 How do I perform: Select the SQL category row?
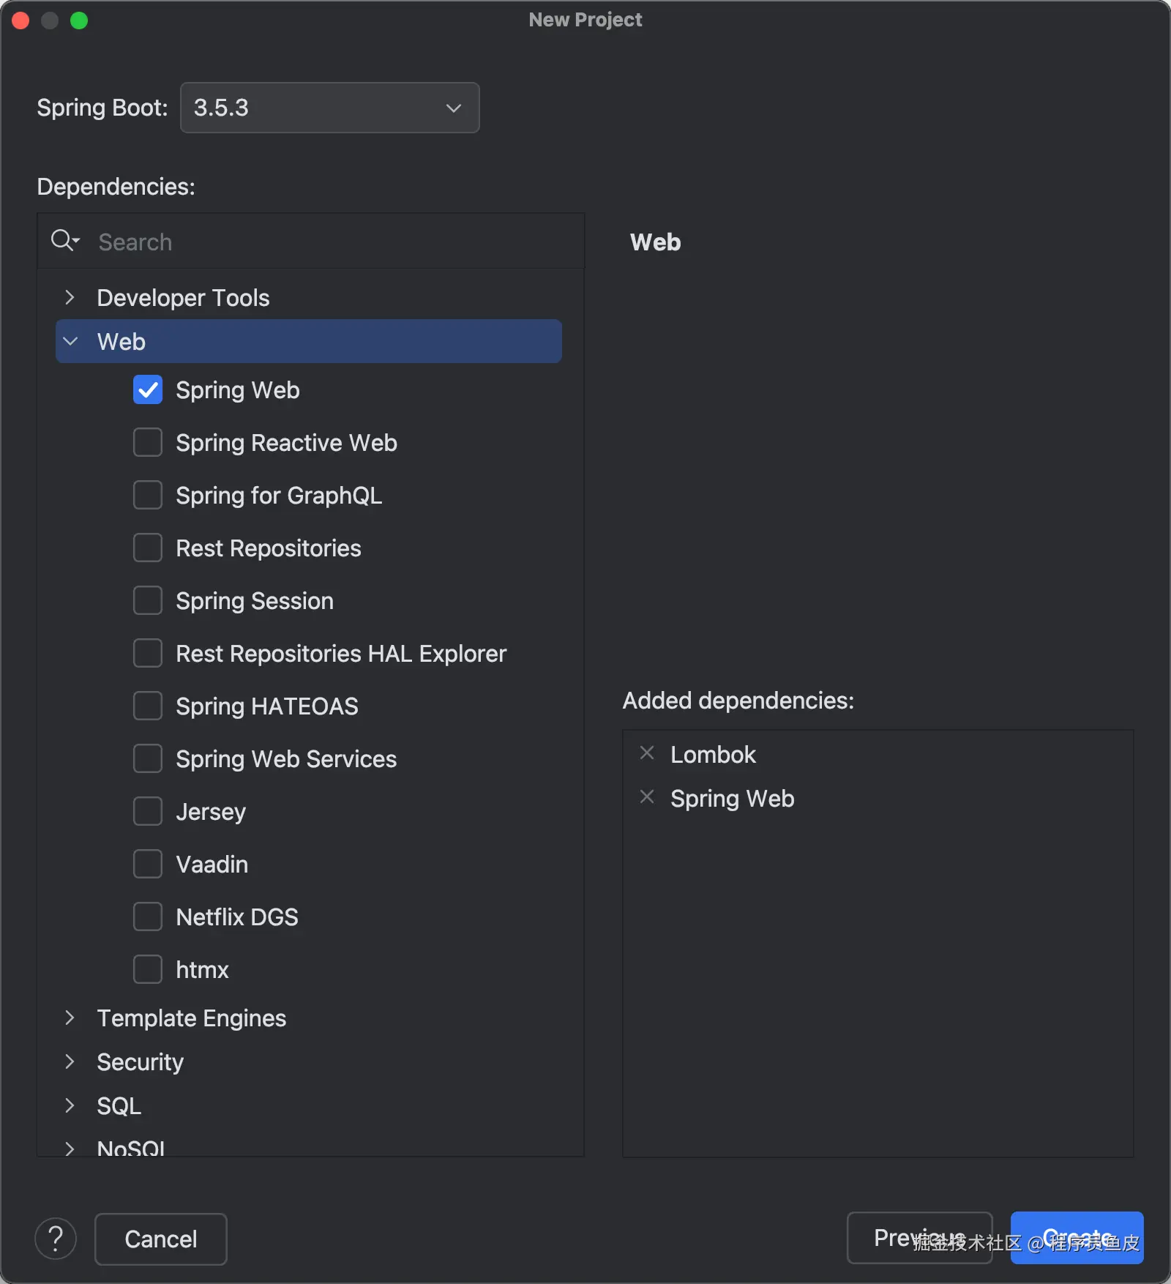tap(119, 1106)
